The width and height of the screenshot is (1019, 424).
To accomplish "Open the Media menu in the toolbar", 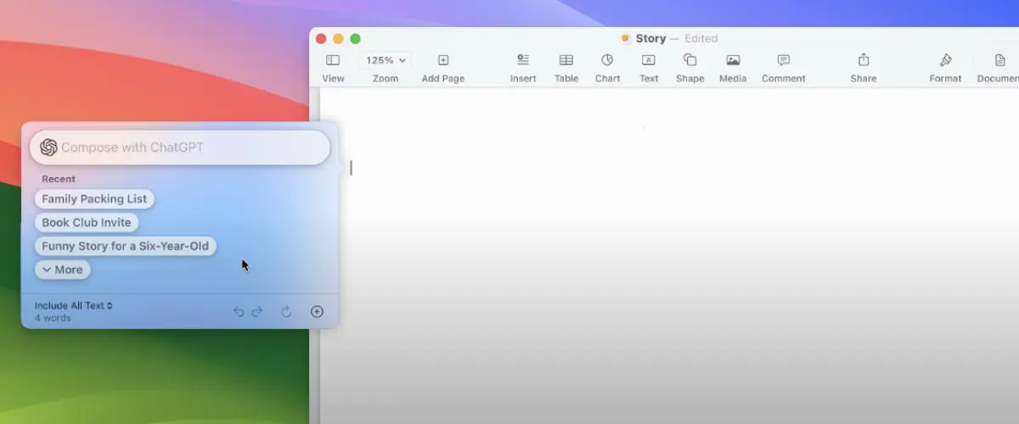I will click(733, 60).
